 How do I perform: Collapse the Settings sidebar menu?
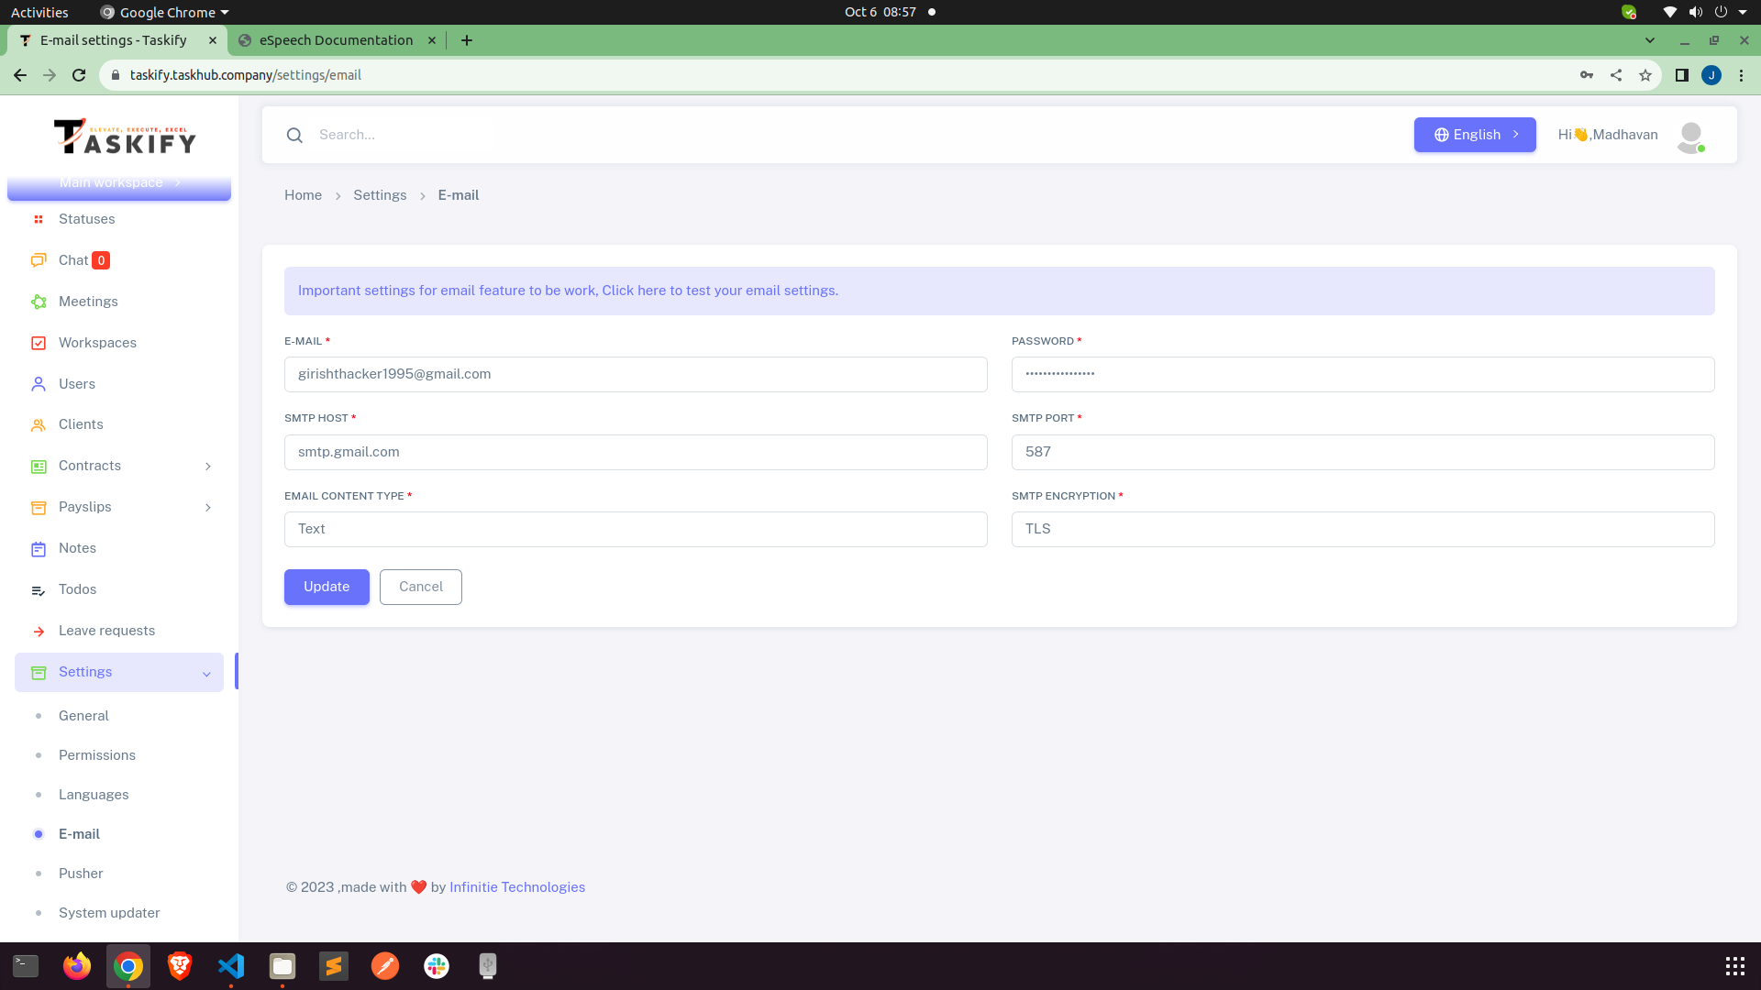pyautogui.click(x=205, y=673)
